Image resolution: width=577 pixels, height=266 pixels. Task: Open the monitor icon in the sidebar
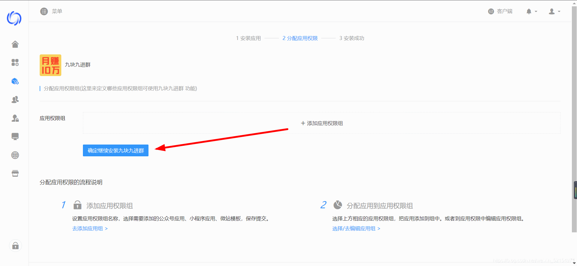tap(15, 136)
